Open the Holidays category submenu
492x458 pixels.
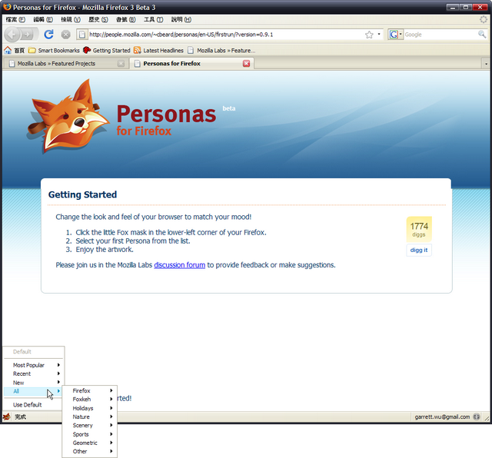(90, 408)
